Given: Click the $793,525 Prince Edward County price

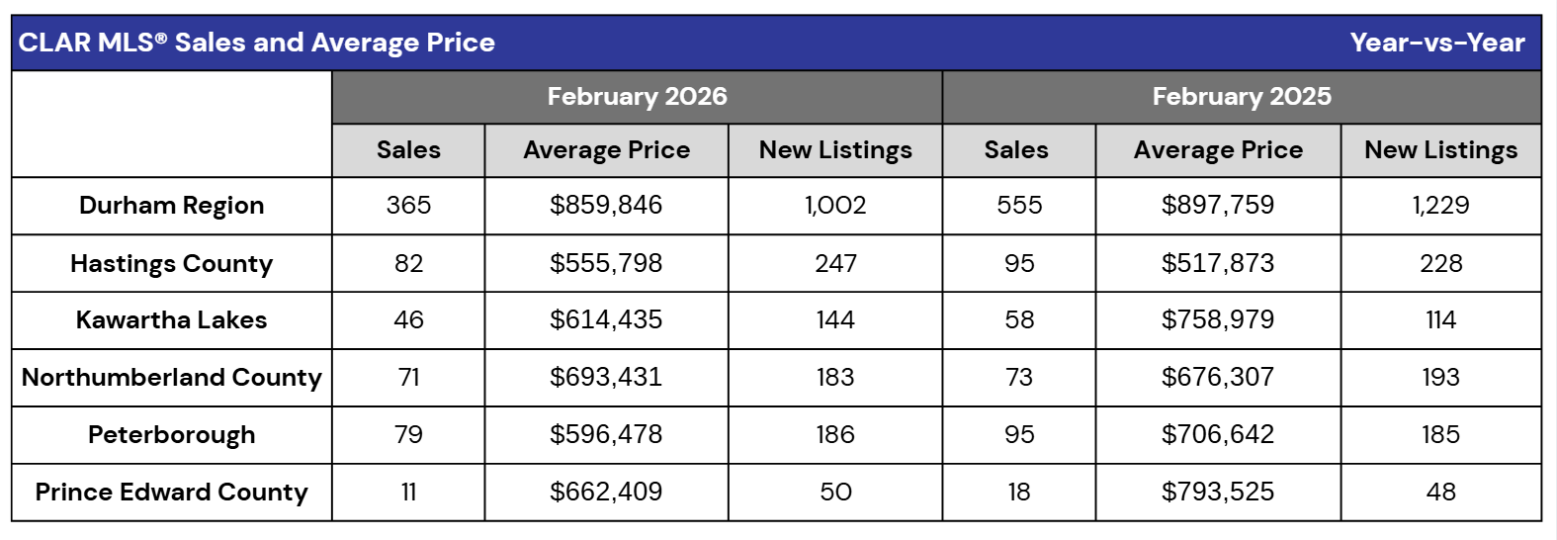Looking at the screenshot, I should point(1218,493).
